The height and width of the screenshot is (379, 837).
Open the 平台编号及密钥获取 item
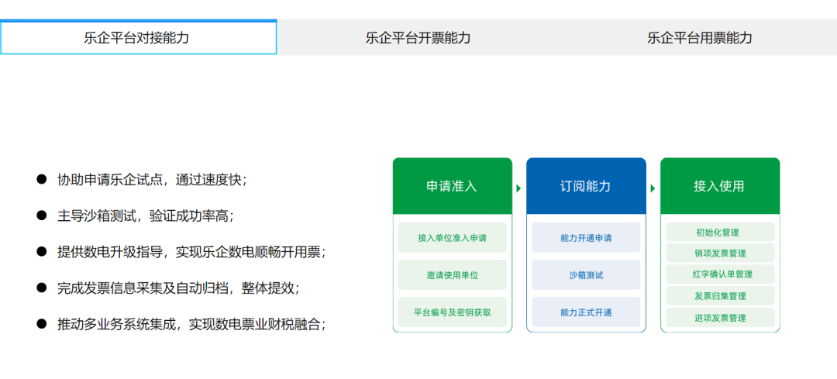pyautogui.click(x=452, y=312)
